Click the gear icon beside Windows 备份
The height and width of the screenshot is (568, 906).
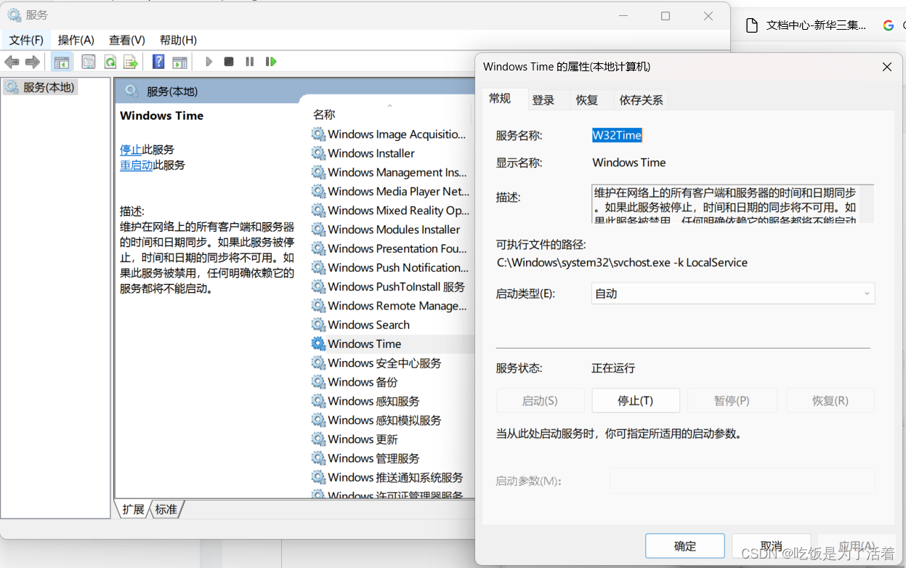318,382
